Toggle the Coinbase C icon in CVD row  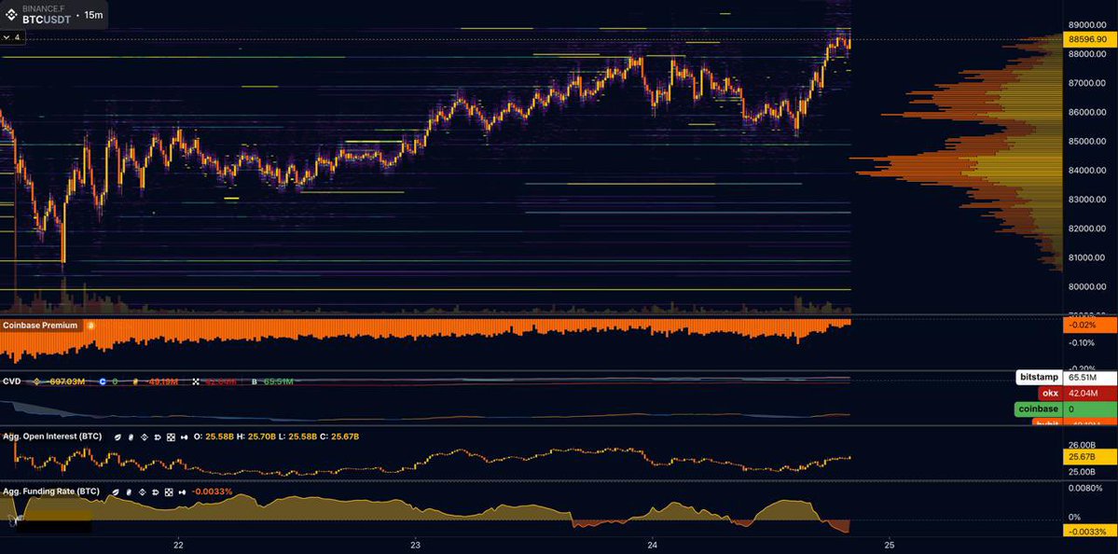coord(103,381)
